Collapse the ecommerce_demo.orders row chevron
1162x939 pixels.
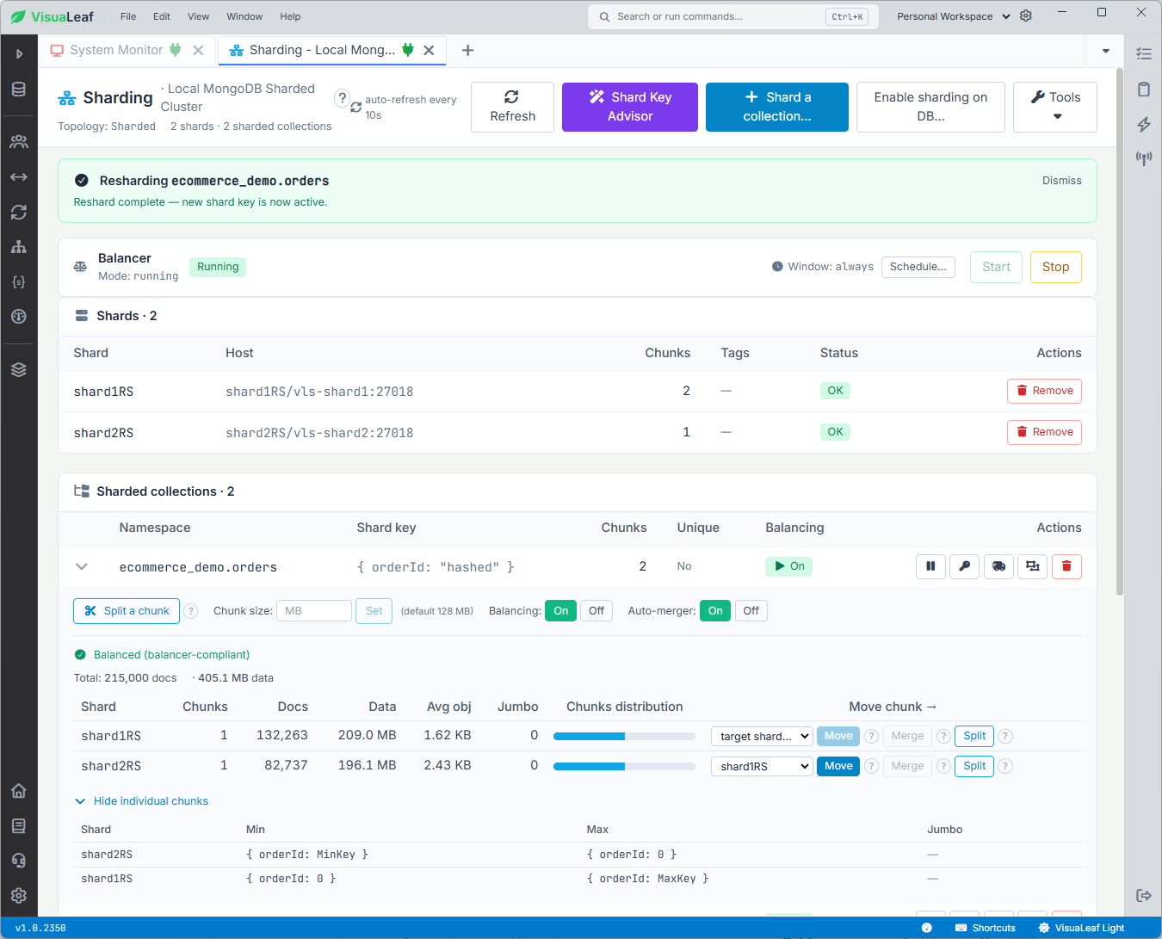82,566
